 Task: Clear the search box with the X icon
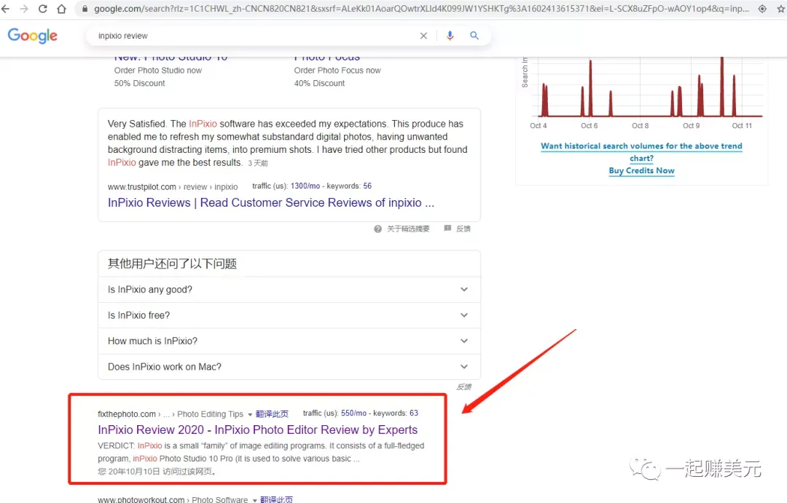tap(423, 36)
